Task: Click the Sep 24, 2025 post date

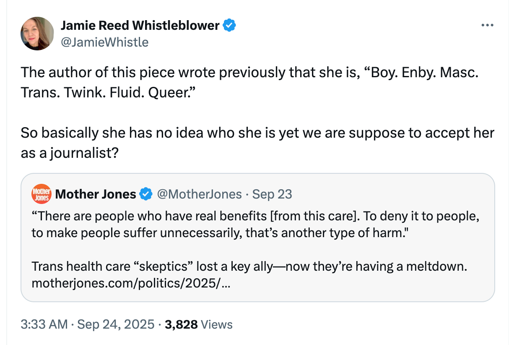Action: [116, 324]
